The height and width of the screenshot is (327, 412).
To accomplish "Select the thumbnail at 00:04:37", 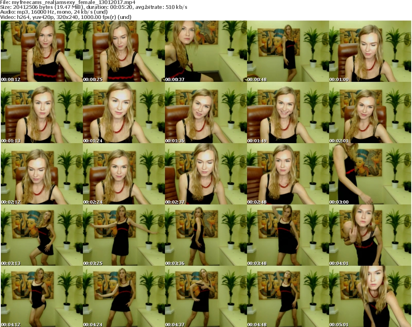I will coord(206,296).
